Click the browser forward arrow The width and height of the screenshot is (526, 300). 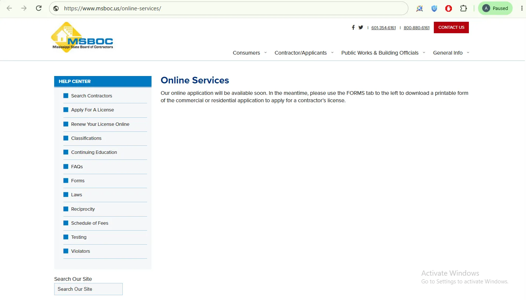(x=24, y=8)
